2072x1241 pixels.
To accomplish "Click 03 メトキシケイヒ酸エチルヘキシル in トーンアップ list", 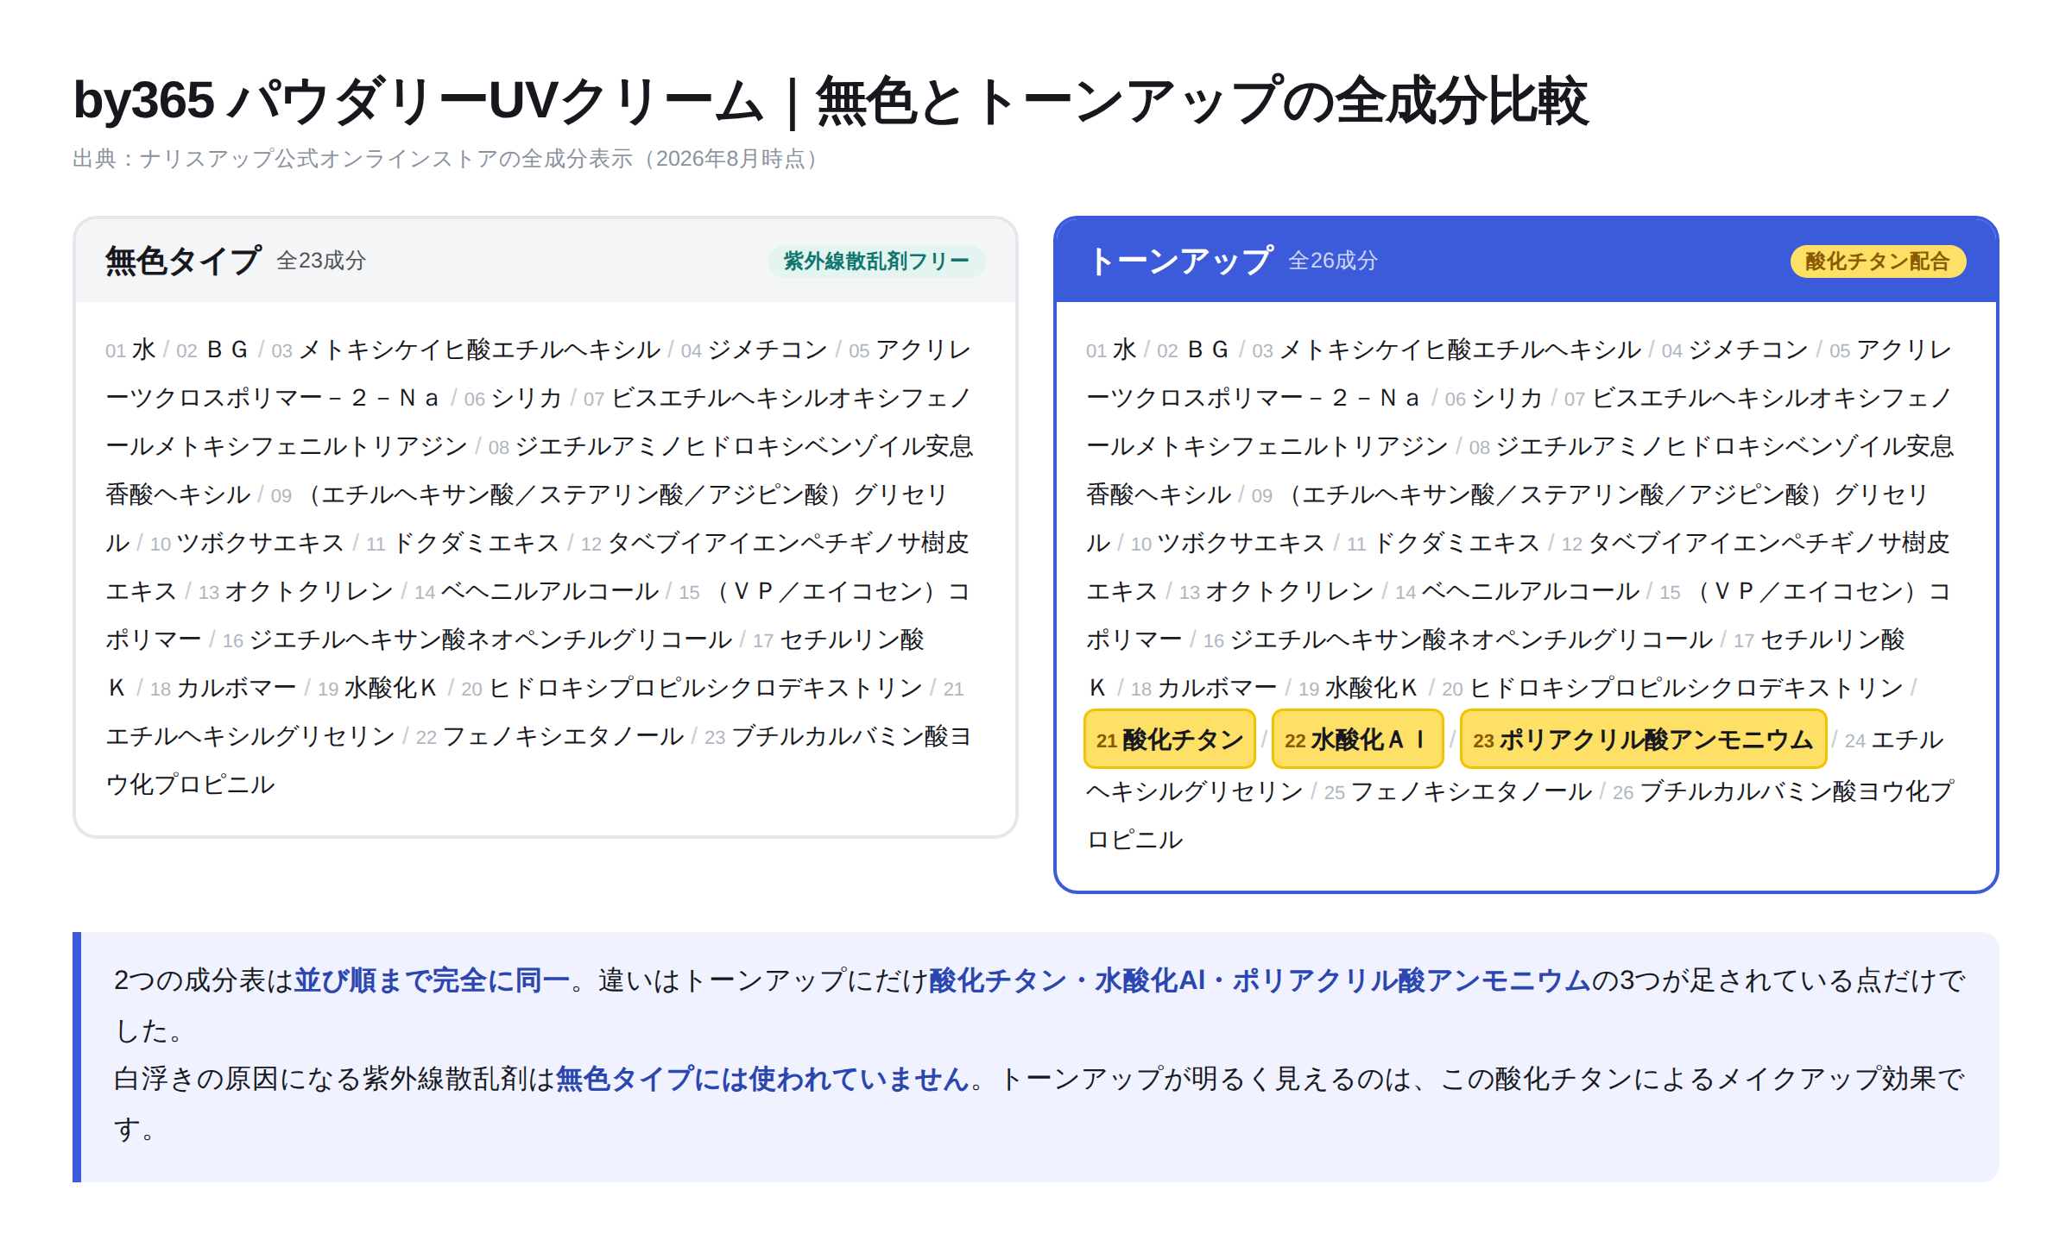I will click(1447, 350).
